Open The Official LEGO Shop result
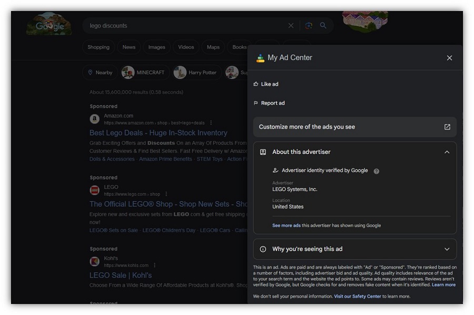474x315 pixels. (169, 204)
